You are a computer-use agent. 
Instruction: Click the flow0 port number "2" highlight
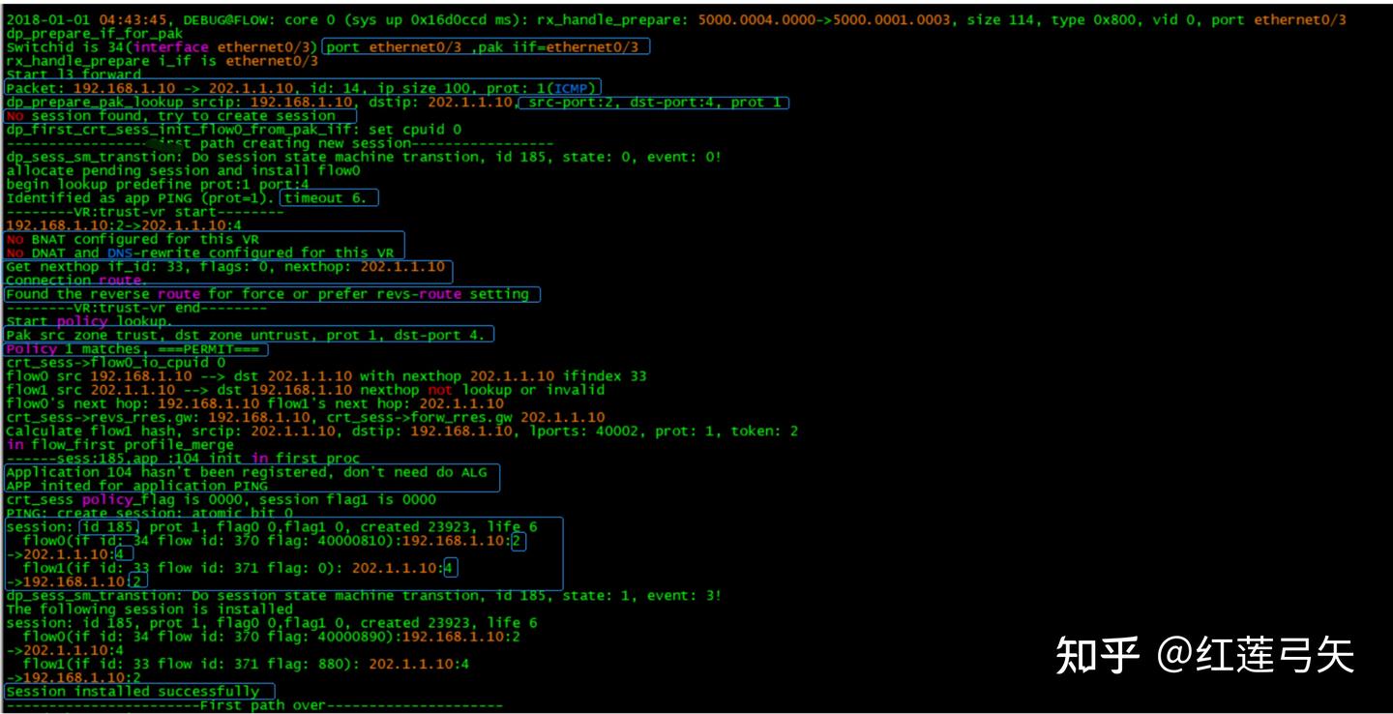517,542
